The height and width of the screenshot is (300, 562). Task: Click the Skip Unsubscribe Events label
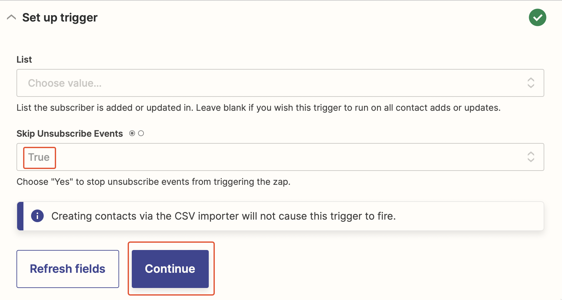coord(70,134)
